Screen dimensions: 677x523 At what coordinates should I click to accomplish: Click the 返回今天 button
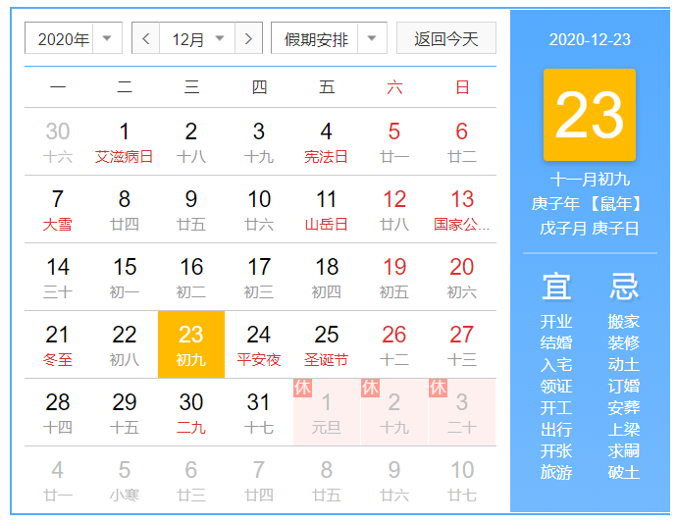pos(445,39)
